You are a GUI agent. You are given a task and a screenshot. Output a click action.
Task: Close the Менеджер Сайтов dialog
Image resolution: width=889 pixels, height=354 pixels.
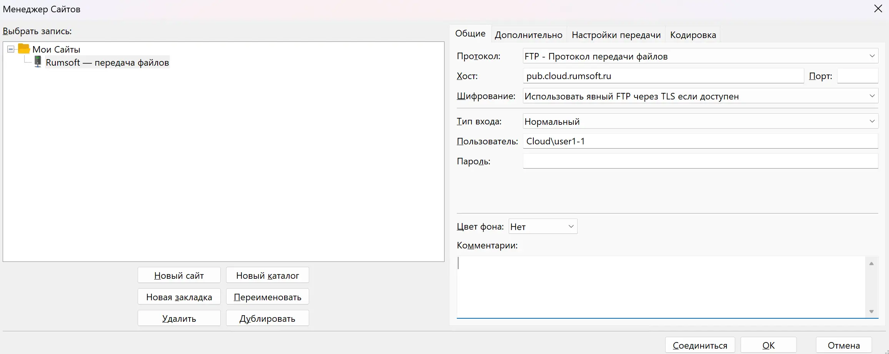click(x=878, y=8)
